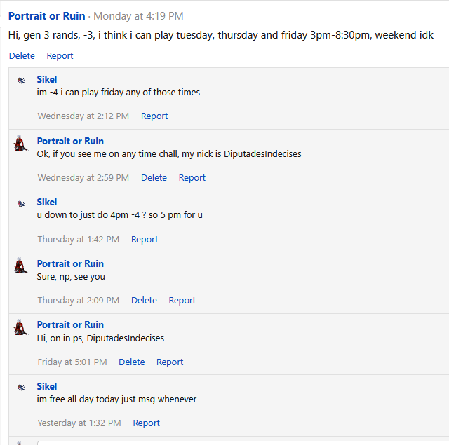Click Portrait or Ruin avatar beside 'Sure, np' comment
Screen dimensions: 449x445
pyautogui.click(x=21, y=266)
